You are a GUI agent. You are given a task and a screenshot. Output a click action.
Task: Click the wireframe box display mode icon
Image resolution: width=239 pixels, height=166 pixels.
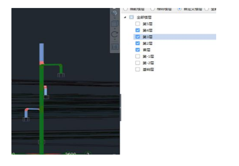115,24
